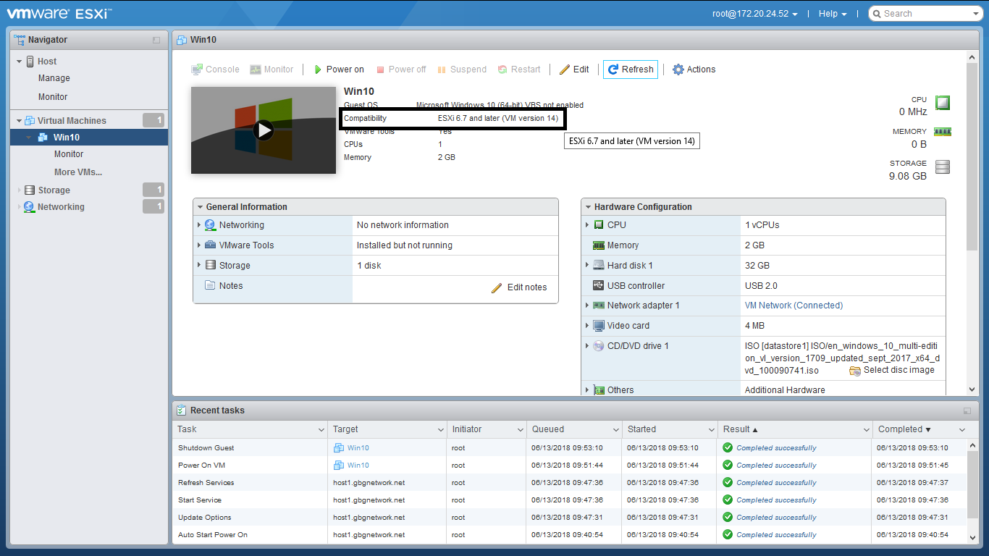Play the Win10 console thumbnail

tap(264, 130)
